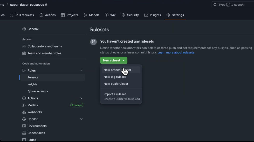Click the Models sidebar icon
254x142 pixels.
pos(24,105)
